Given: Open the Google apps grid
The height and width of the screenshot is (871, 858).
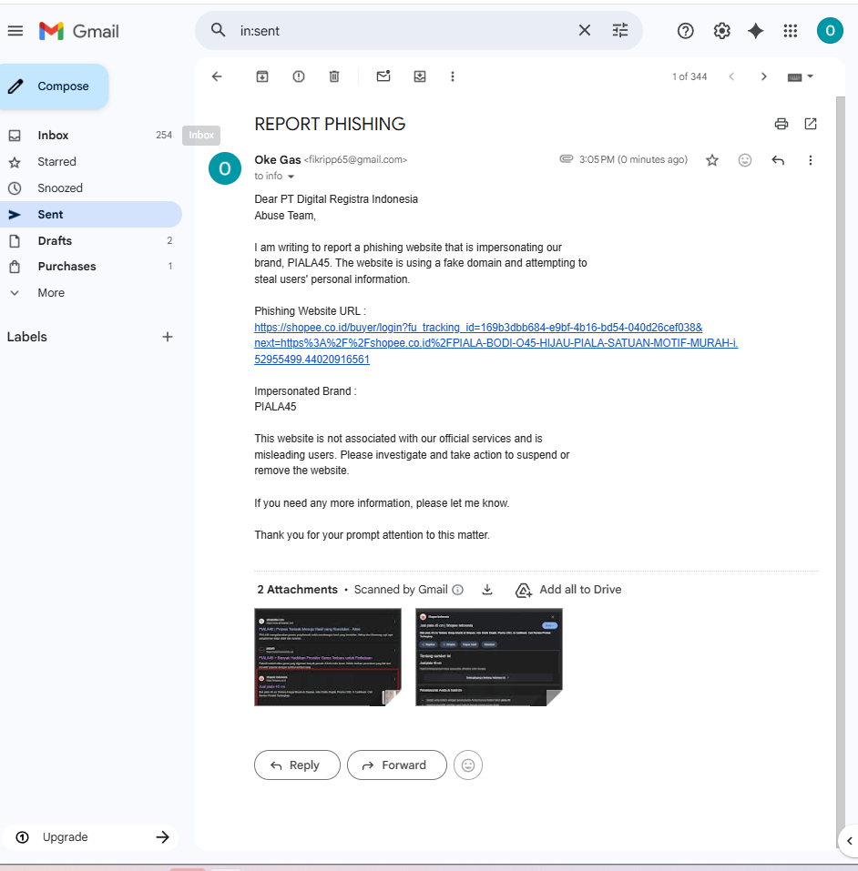Looking at the screenshot, I should click(791, 31).
